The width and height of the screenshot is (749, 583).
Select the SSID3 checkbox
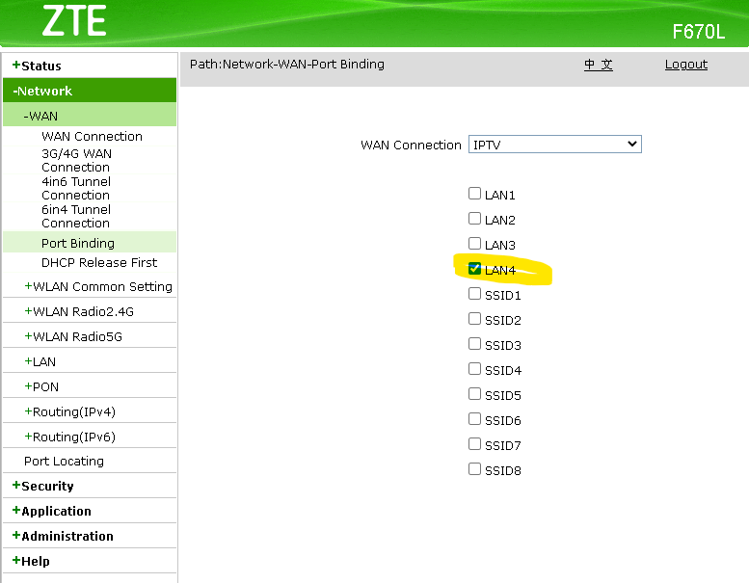pos(474,344)
